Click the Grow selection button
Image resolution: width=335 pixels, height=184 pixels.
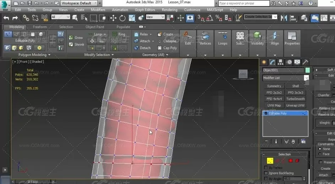click(76, 38)
